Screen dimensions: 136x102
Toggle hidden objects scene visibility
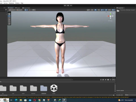(x=106, y=10)
